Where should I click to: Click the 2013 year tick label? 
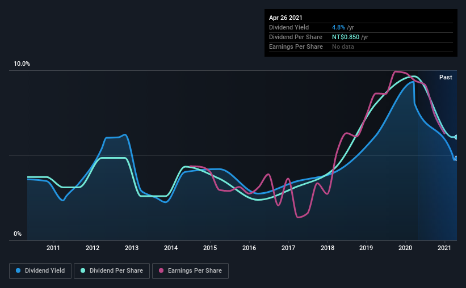tap(131, 248)
